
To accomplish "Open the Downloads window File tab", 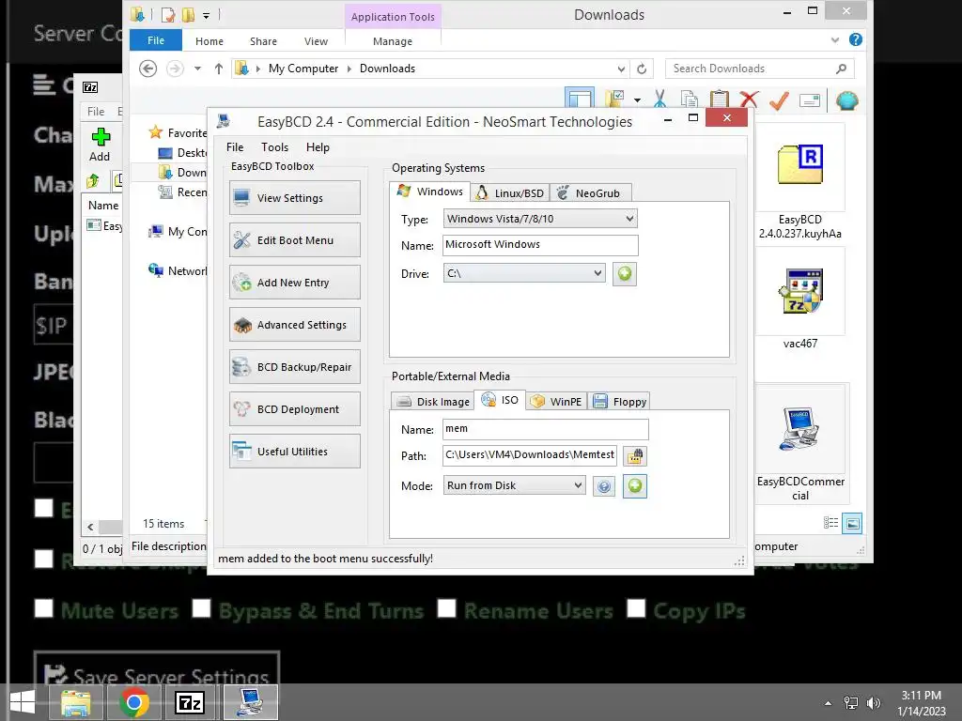I will (x=156, y=40).
